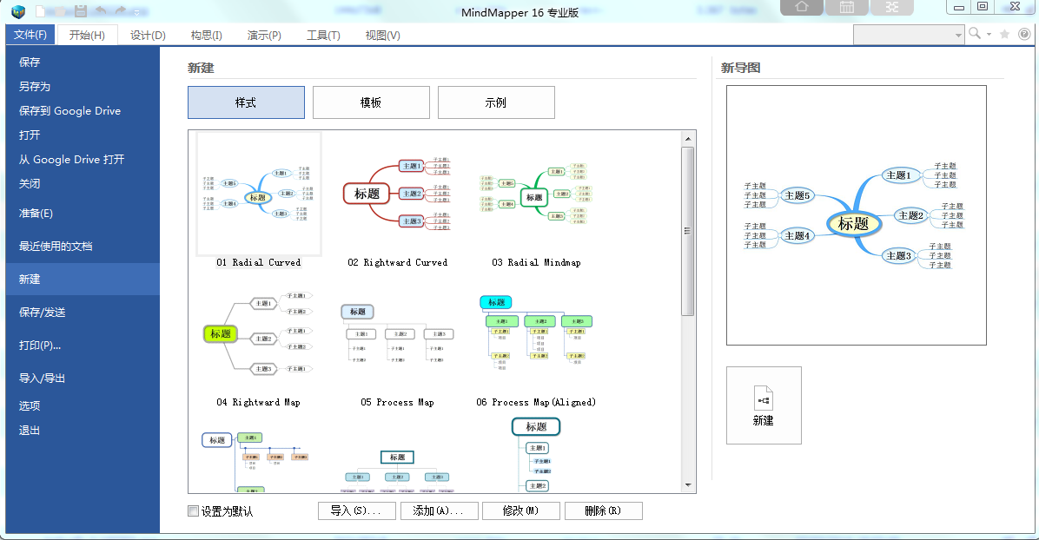Click the home view icon in title bar
The width and height of the screenshot is (1039, 540).
click(x=802, y=7)
